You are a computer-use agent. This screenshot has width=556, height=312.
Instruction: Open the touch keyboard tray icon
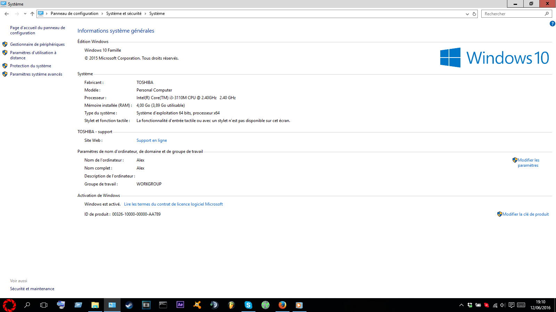pos(521,305)
